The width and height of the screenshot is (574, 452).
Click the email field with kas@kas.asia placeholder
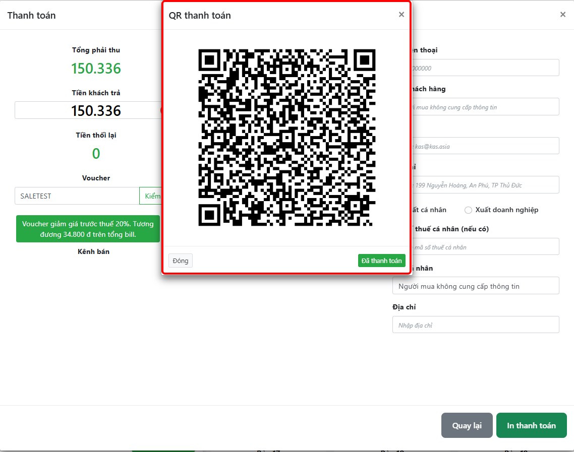coord(484,146)
